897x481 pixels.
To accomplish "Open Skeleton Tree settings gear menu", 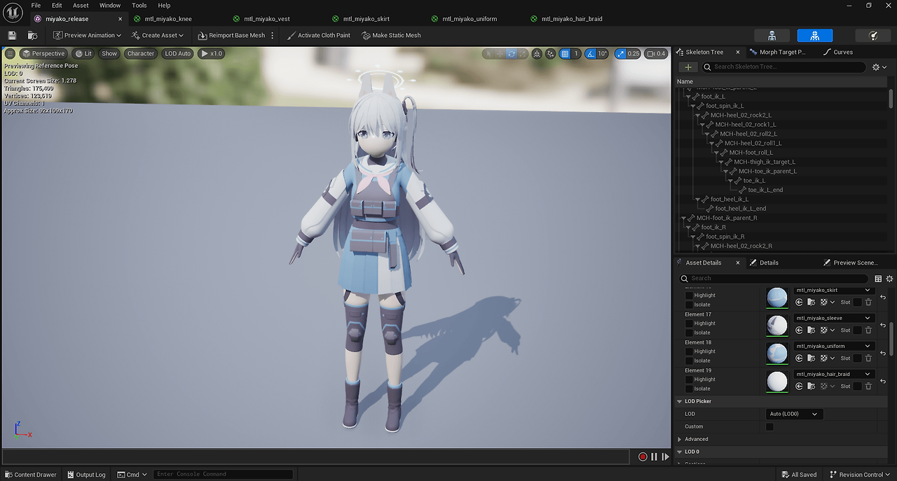I will click(879, 67).
